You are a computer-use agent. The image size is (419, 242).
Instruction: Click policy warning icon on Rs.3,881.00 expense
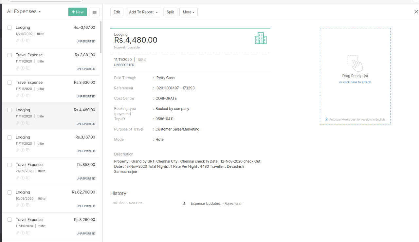coord(23,68)
